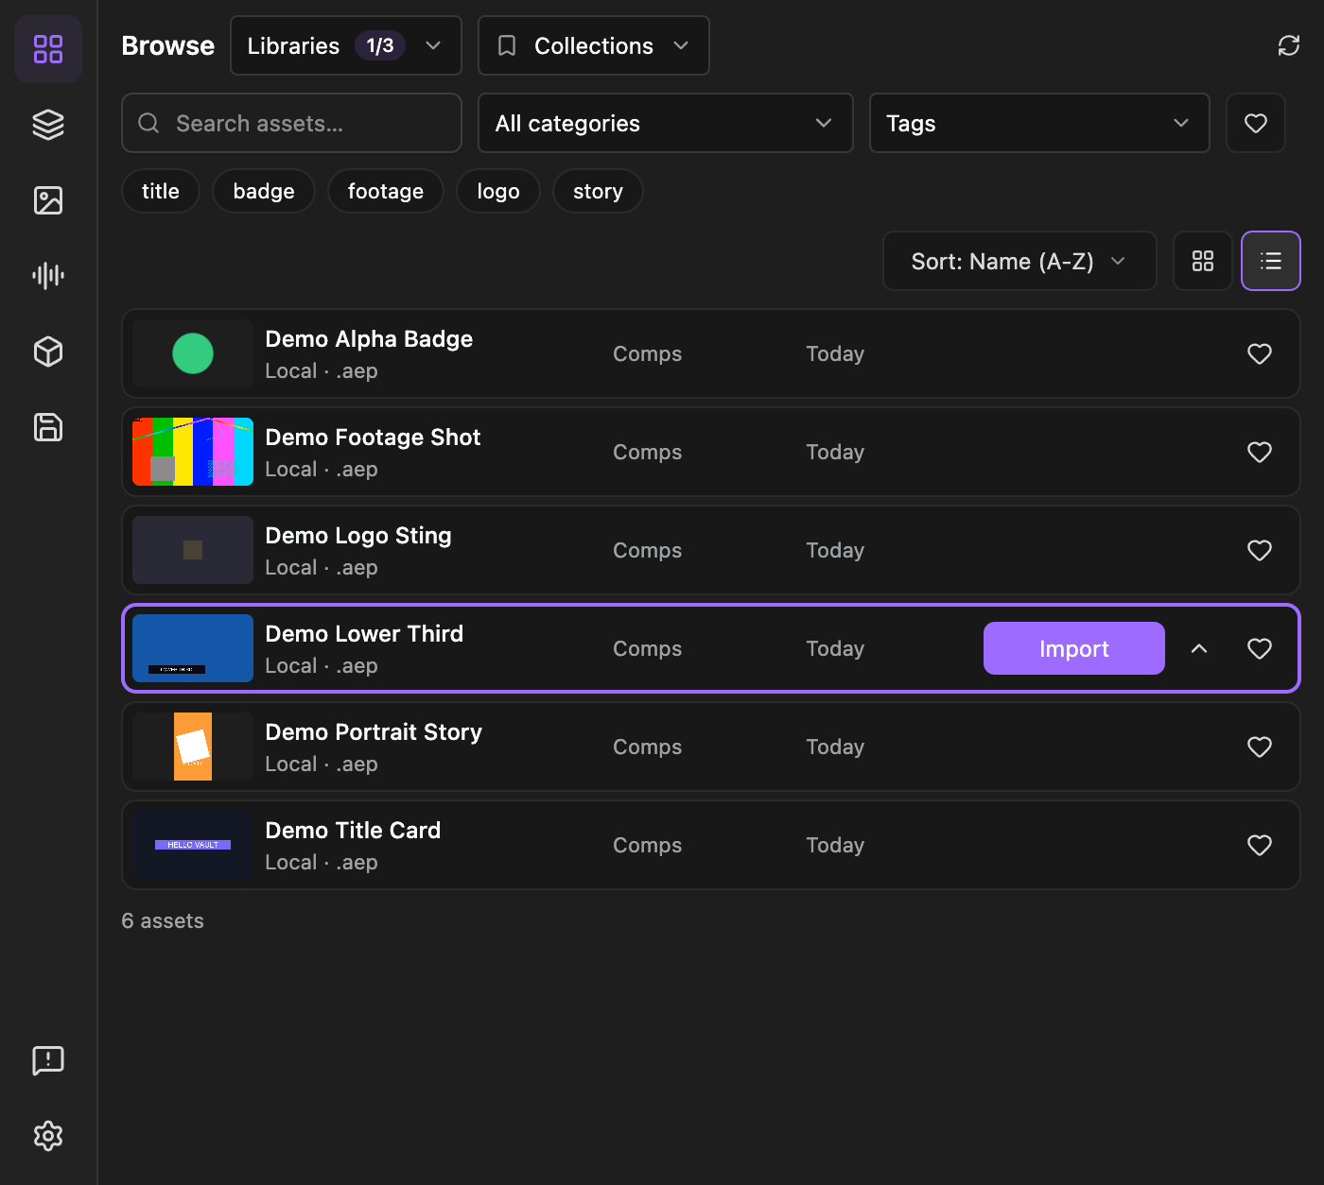Open settings gear in sidebar
Image resolution: width=1324 pixels, height=1185 pixels.
[x=48, y=1136]
